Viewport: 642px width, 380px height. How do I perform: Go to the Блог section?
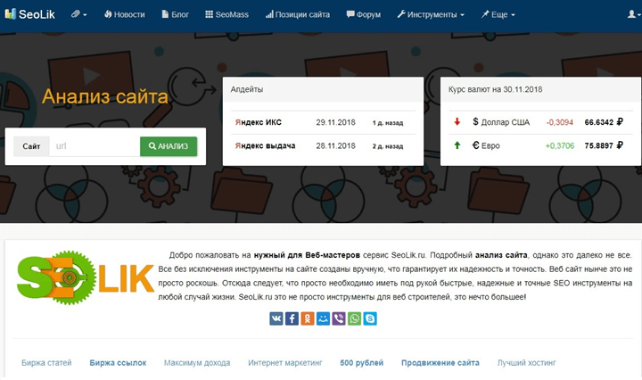pyautogui.click(x=176, y=14)
